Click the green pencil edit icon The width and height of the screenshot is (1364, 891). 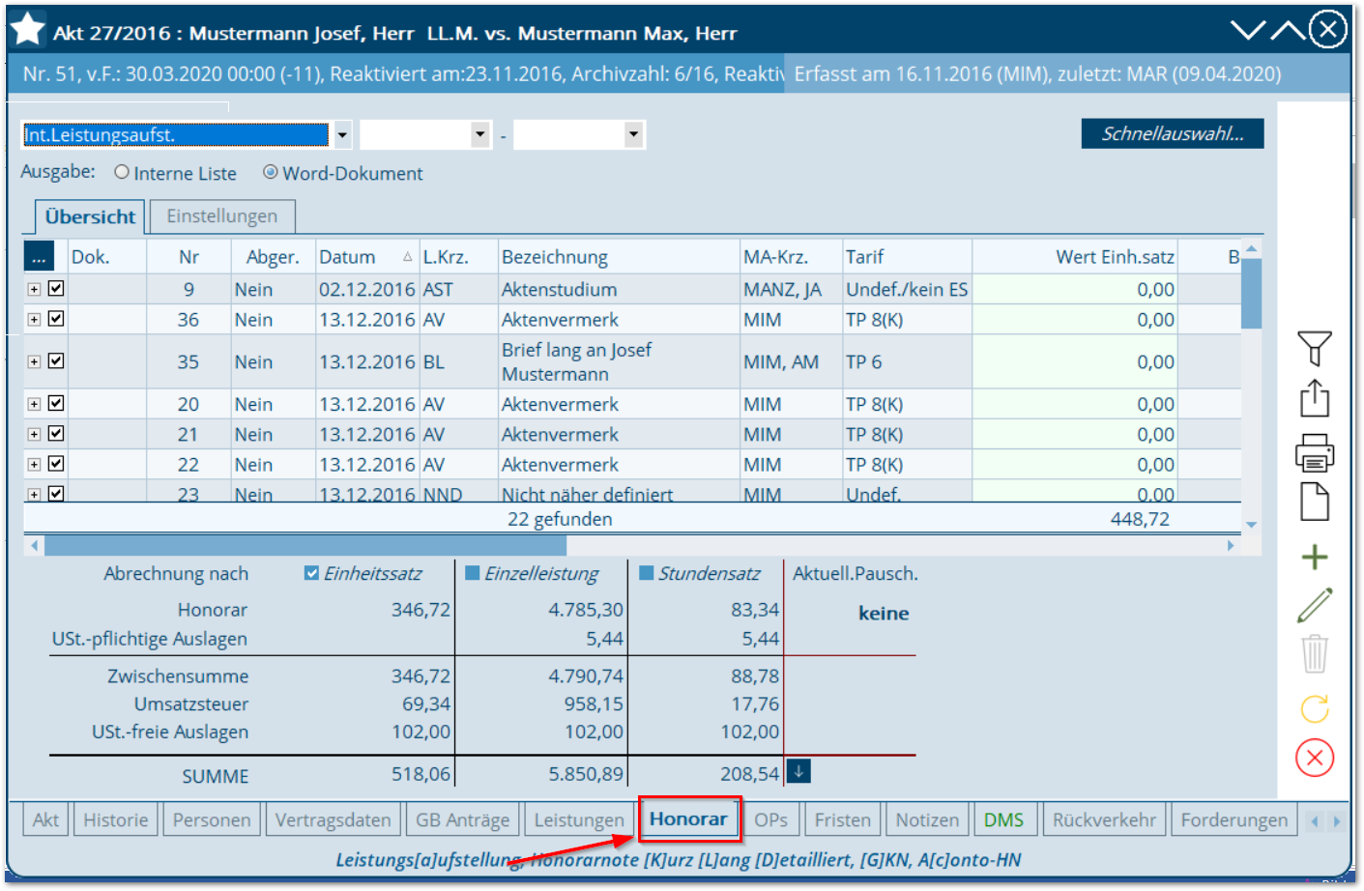[1315, 605]
